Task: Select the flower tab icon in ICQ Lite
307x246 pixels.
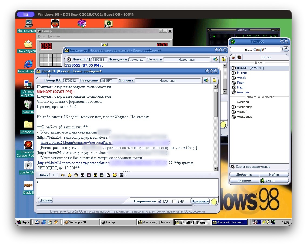Action: coord(233,57)
